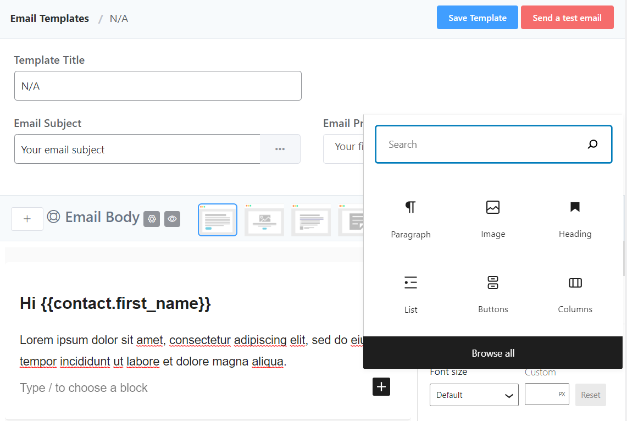Click the Reset font size button
The width and height of the screenshot is (627, 421).
click(590, 395)
